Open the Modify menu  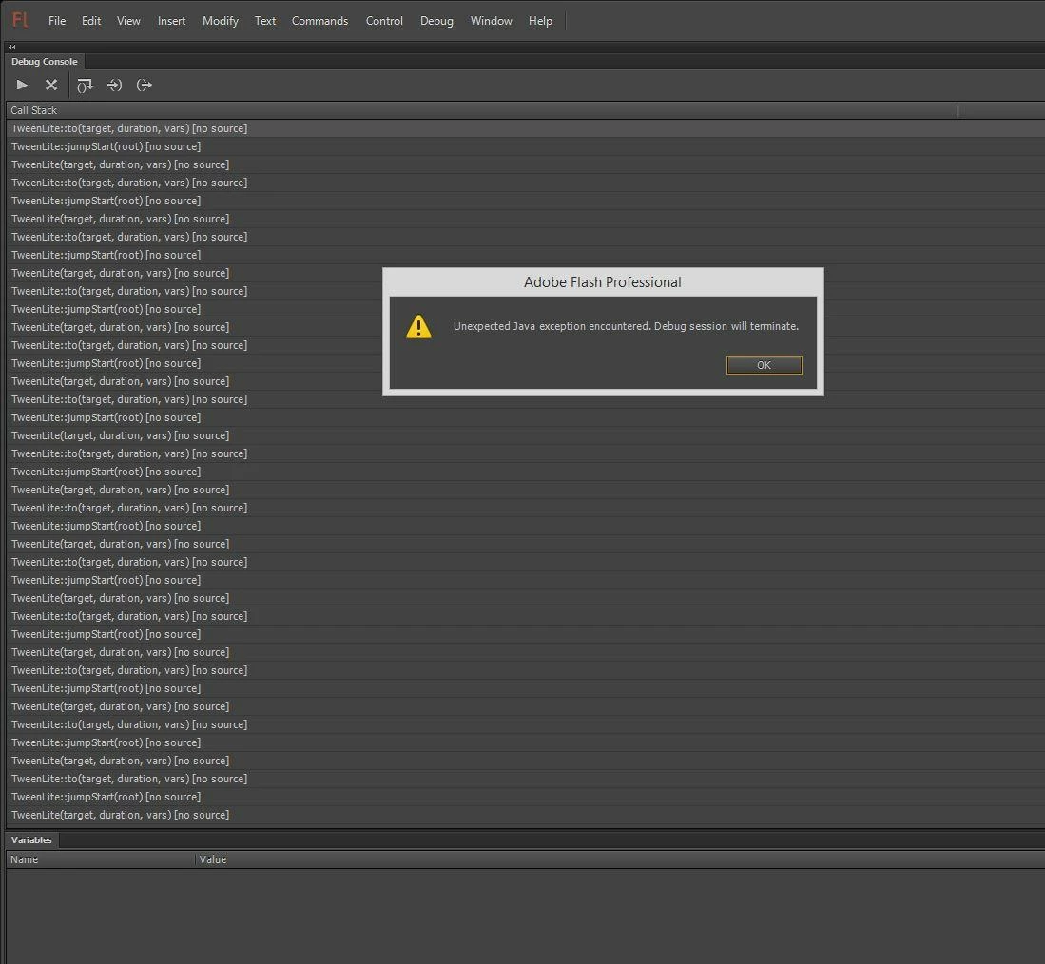tap(221, 21)
